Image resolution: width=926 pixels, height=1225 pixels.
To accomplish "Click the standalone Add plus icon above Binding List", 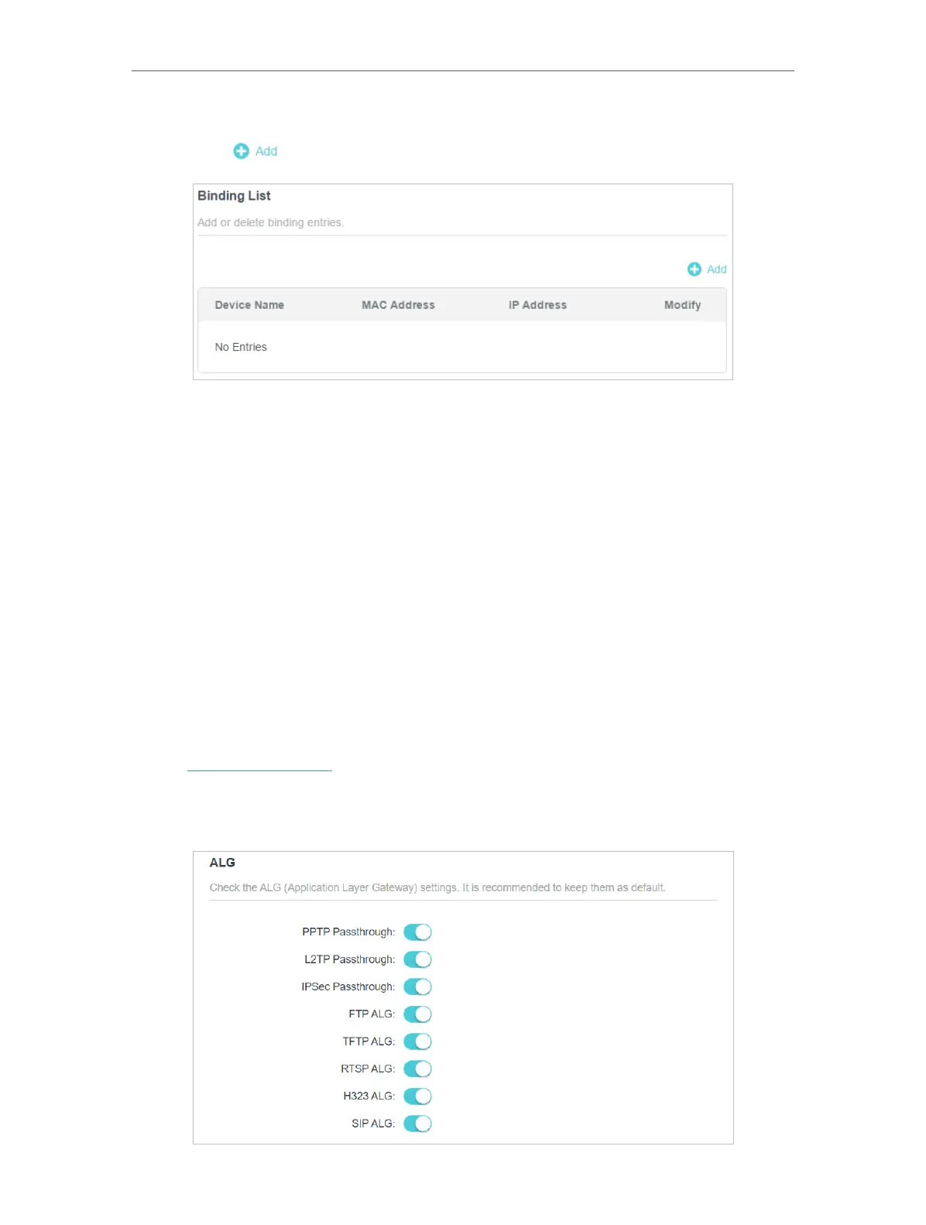I will point(241,151).
